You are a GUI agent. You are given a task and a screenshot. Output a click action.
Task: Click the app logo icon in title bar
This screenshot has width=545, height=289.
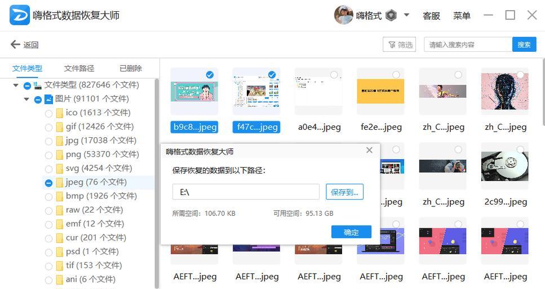(x=20, y=15)
